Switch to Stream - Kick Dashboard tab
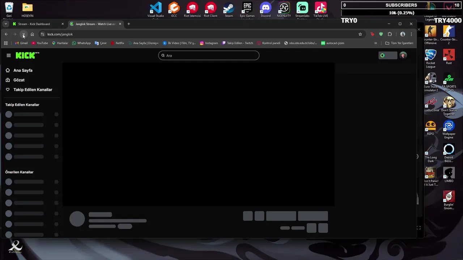463x260 pixels. pos(38,24)
